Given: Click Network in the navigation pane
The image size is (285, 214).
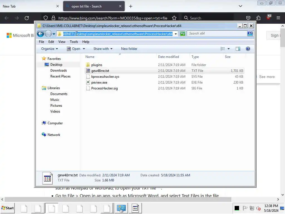Looking at the screenshot, I should [x=54, y=135].
